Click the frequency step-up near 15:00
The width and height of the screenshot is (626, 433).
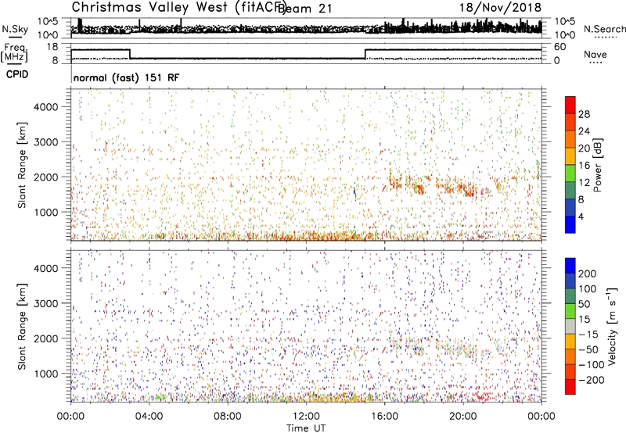[365, 54]
